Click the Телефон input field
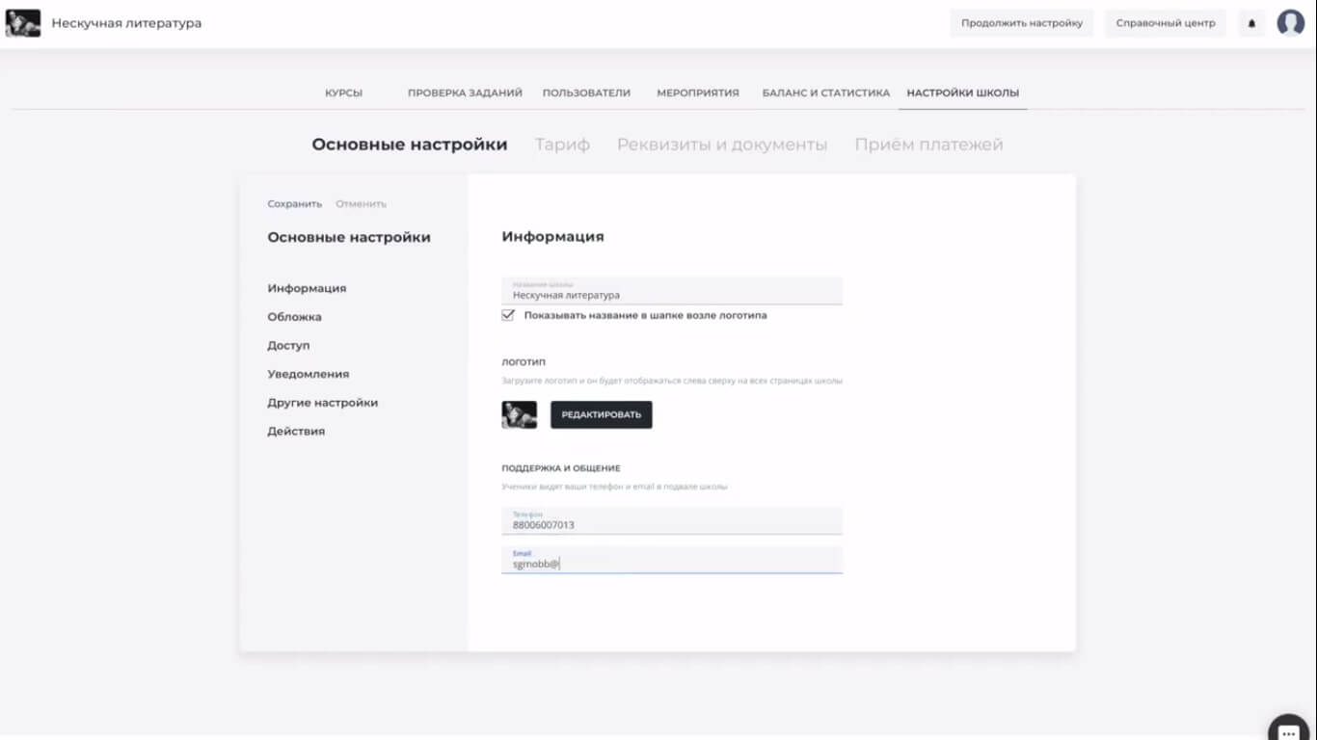Screen dimensions: 1317x740 click(672, 520)
